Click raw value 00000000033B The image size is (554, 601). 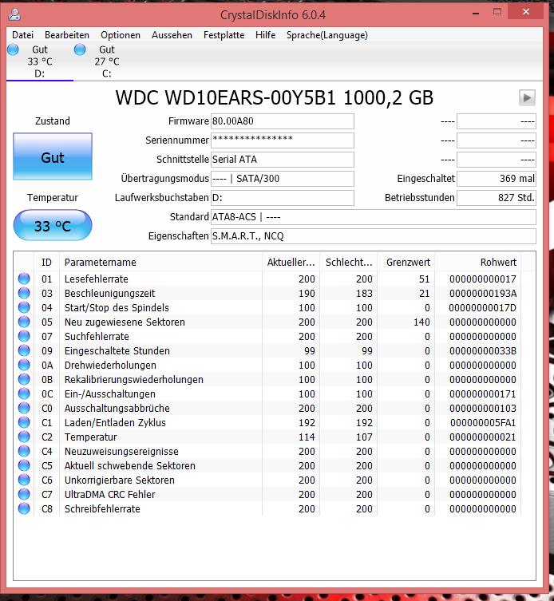coord(483,351)
